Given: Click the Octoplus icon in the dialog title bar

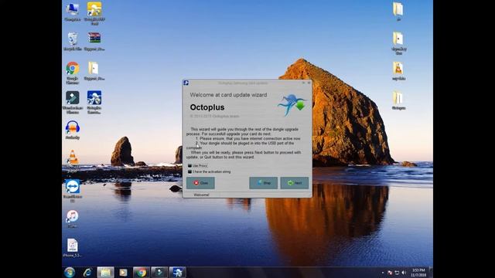Looking at the screenshot, I should [186, 83].
